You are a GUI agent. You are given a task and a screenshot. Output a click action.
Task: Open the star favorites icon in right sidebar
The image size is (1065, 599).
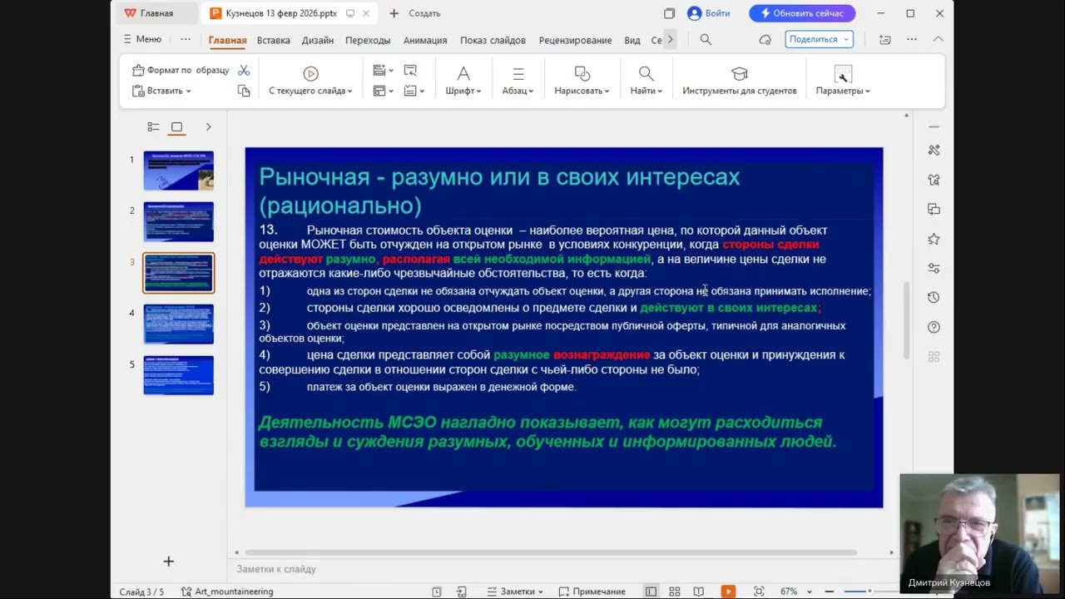pos(934,239)
